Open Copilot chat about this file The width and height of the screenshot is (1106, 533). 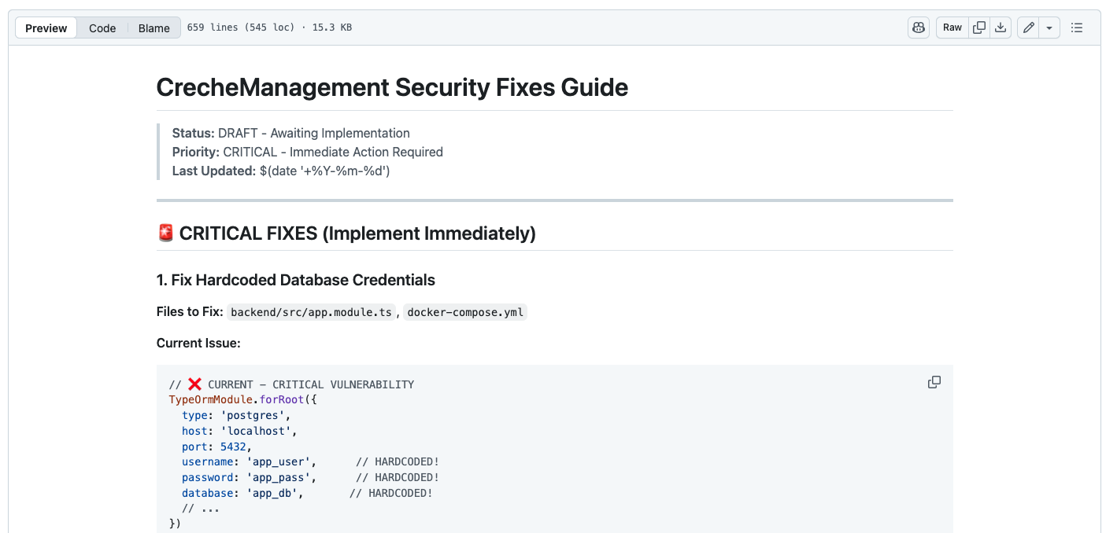(x=918, y=28)
